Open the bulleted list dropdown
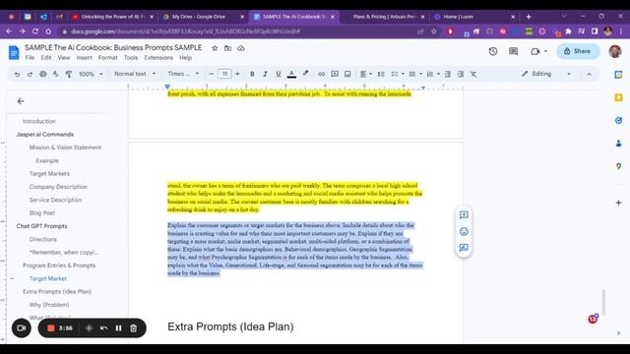Image resolution: width=630 pixels, height=354 pixels. (415, 75)
